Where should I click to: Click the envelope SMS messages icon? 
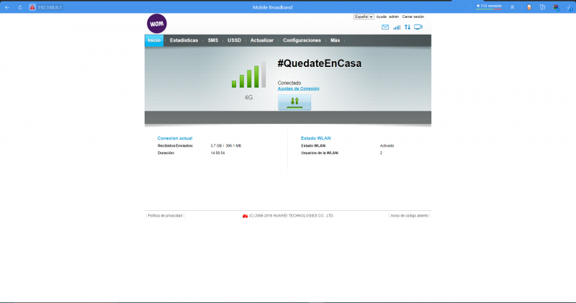[x=385, y=27]
